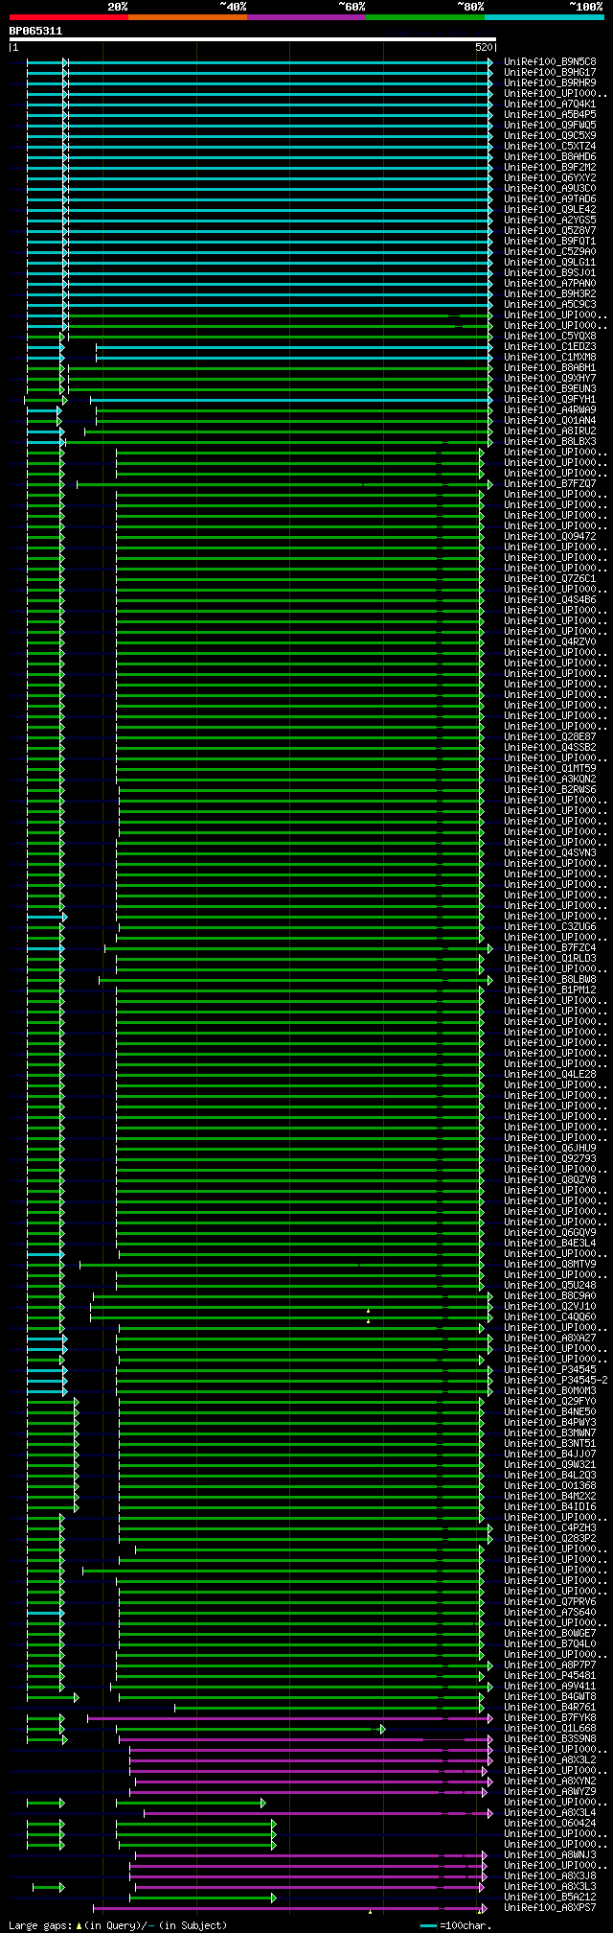The height and width of the screenshot is (1933, 613).
Task: Click hit label UniRef100_A7PAN0
Action: 550,284
